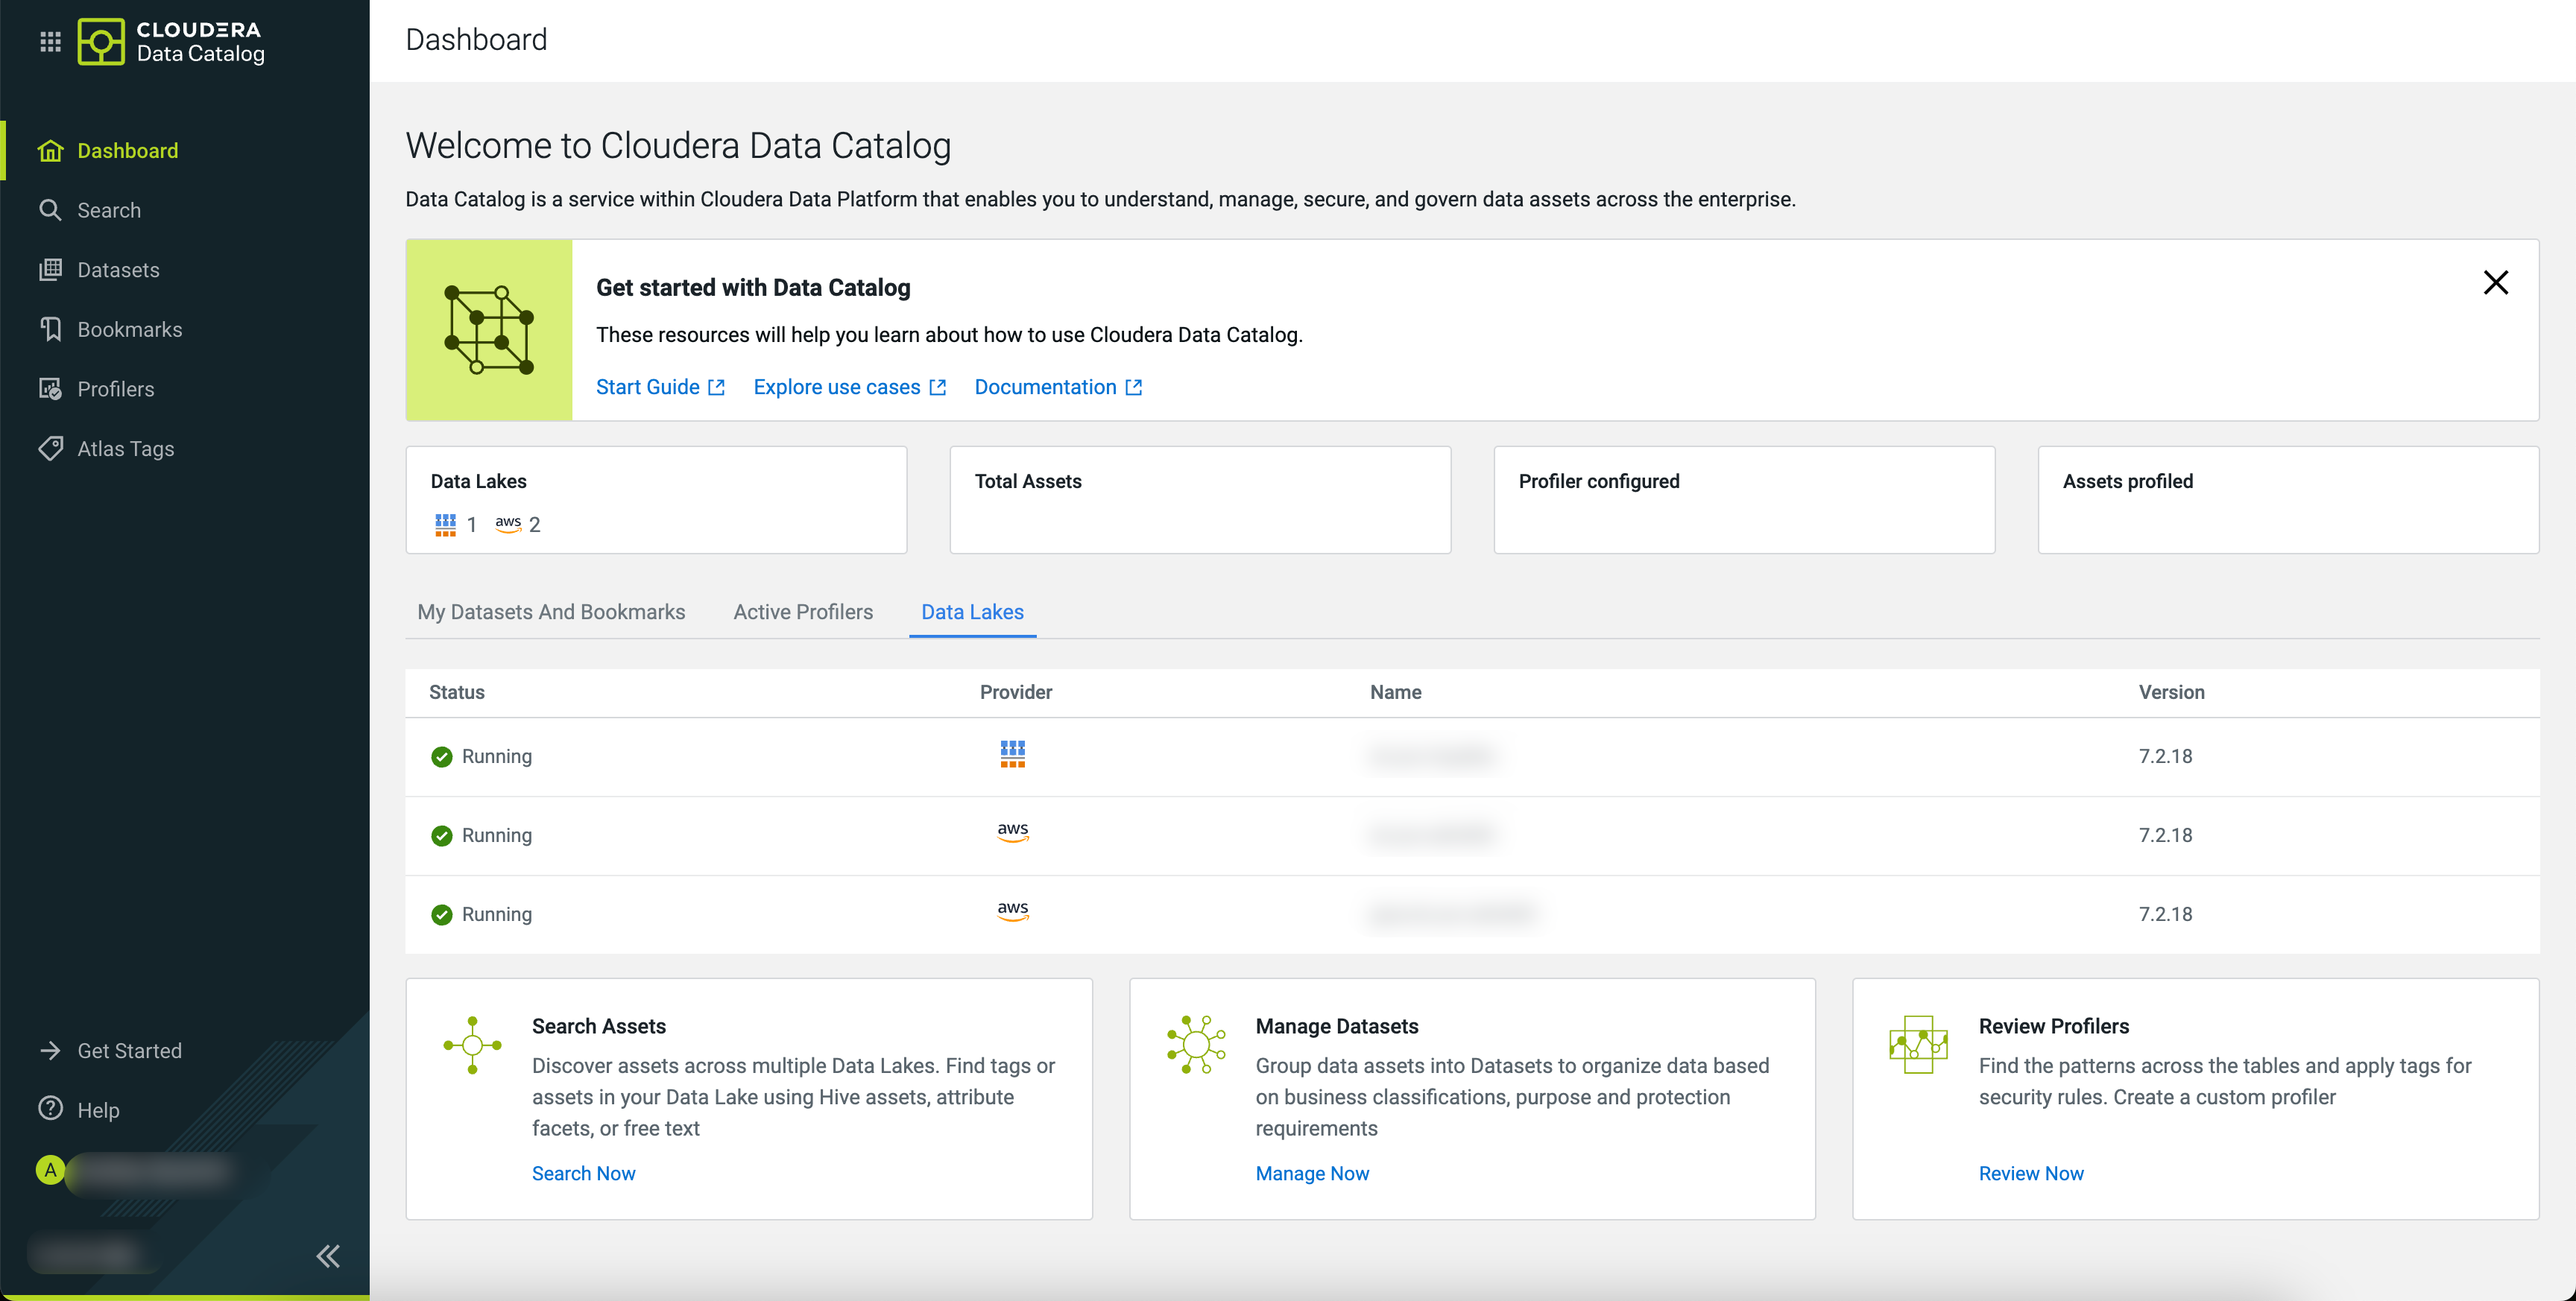Open the app switcher grid icon
This screenshot has width=2576, height=1301.
pyautogui.click(x=50, y=41)
